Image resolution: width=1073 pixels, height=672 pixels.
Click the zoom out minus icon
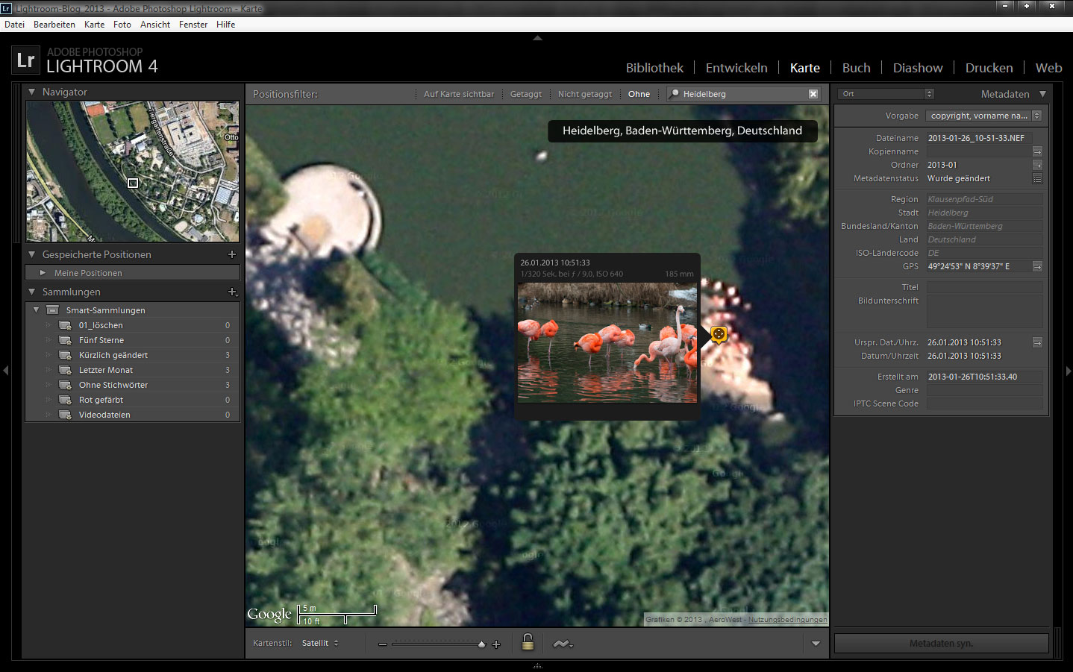tap(383, 644)
